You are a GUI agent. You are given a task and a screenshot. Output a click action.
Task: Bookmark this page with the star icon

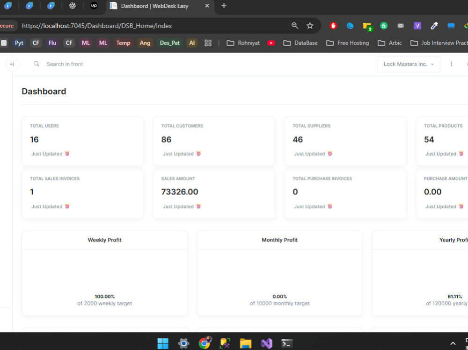pos(310,26)
